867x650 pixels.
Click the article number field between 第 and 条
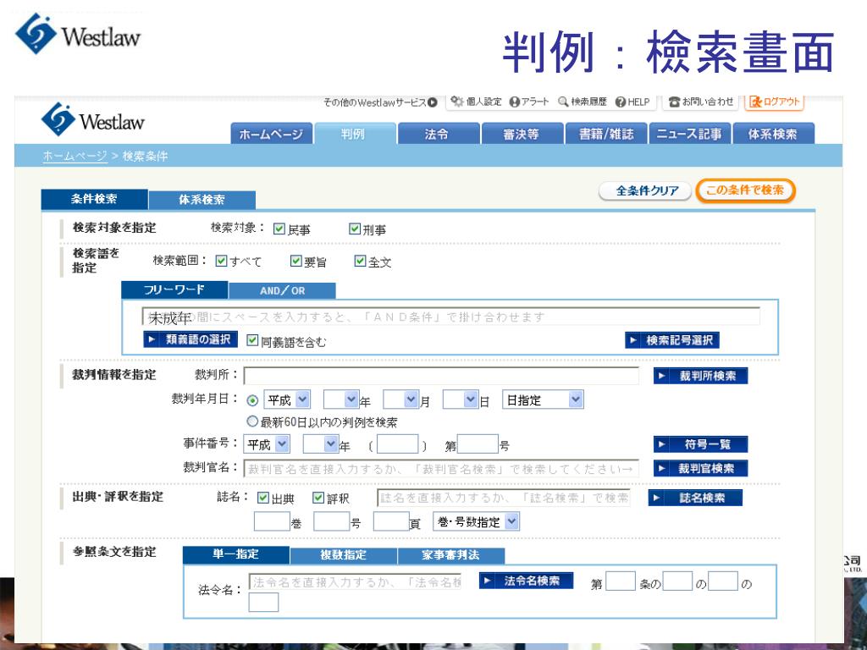click(621, 581)
